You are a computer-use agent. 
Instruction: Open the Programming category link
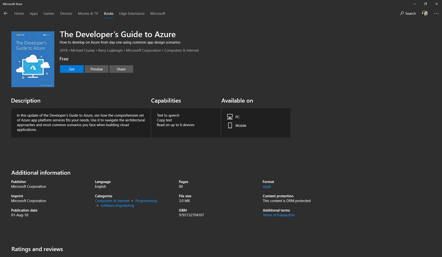tap(146, 201)
